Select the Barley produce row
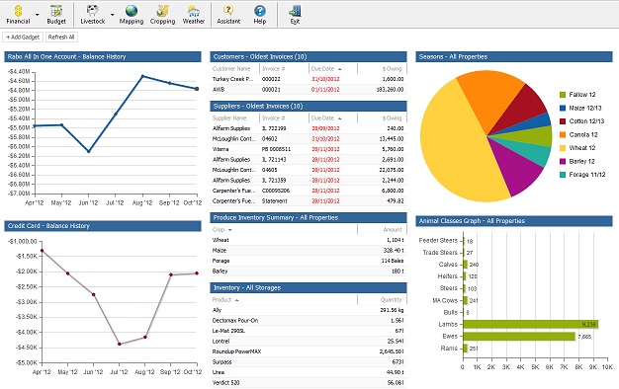The width and height of the screenshot is (619, 389). [x=309, y=272]
